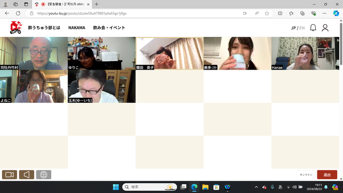The image size is (343, 193).
Task: Click the 退出 leave button
Action: [327, 175]
